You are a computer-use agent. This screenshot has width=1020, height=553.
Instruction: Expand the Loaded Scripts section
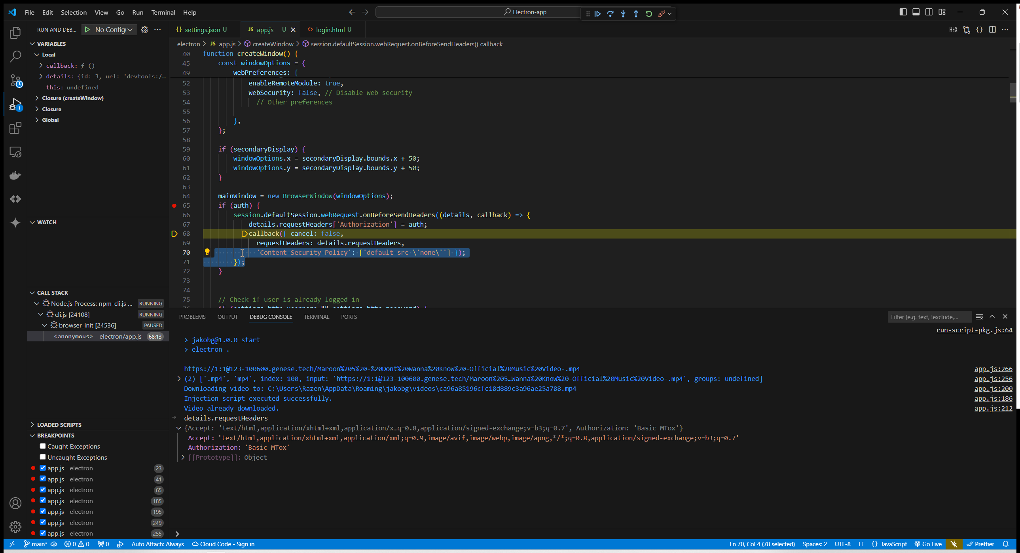click(59, 424)
